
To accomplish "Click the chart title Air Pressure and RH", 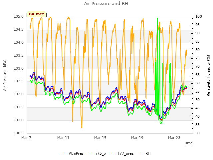I will [x=106, y=4].
